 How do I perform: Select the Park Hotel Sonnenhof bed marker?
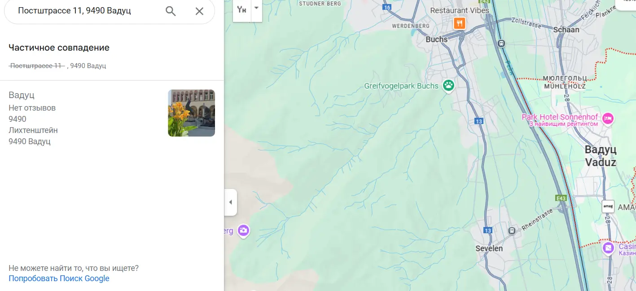pyautogui.click(x=608, y=119)
